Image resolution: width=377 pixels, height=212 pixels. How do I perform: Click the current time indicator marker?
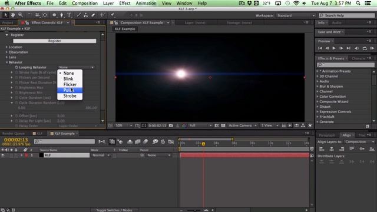(203, 144)
